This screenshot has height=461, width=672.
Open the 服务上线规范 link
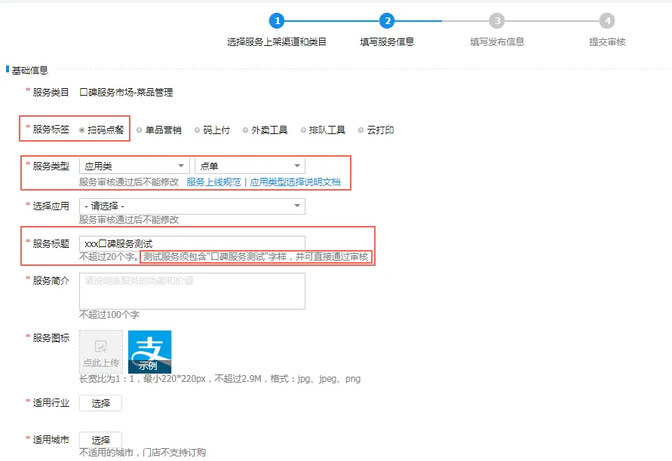point(213,182)
